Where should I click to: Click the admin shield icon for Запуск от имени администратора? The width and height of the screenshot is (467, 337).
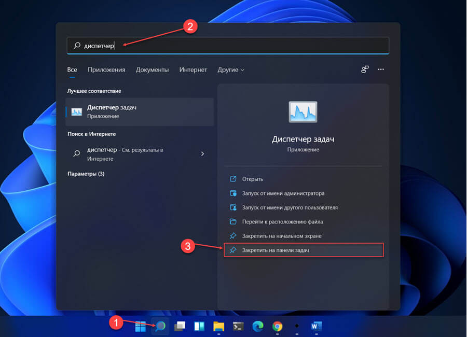233,193
